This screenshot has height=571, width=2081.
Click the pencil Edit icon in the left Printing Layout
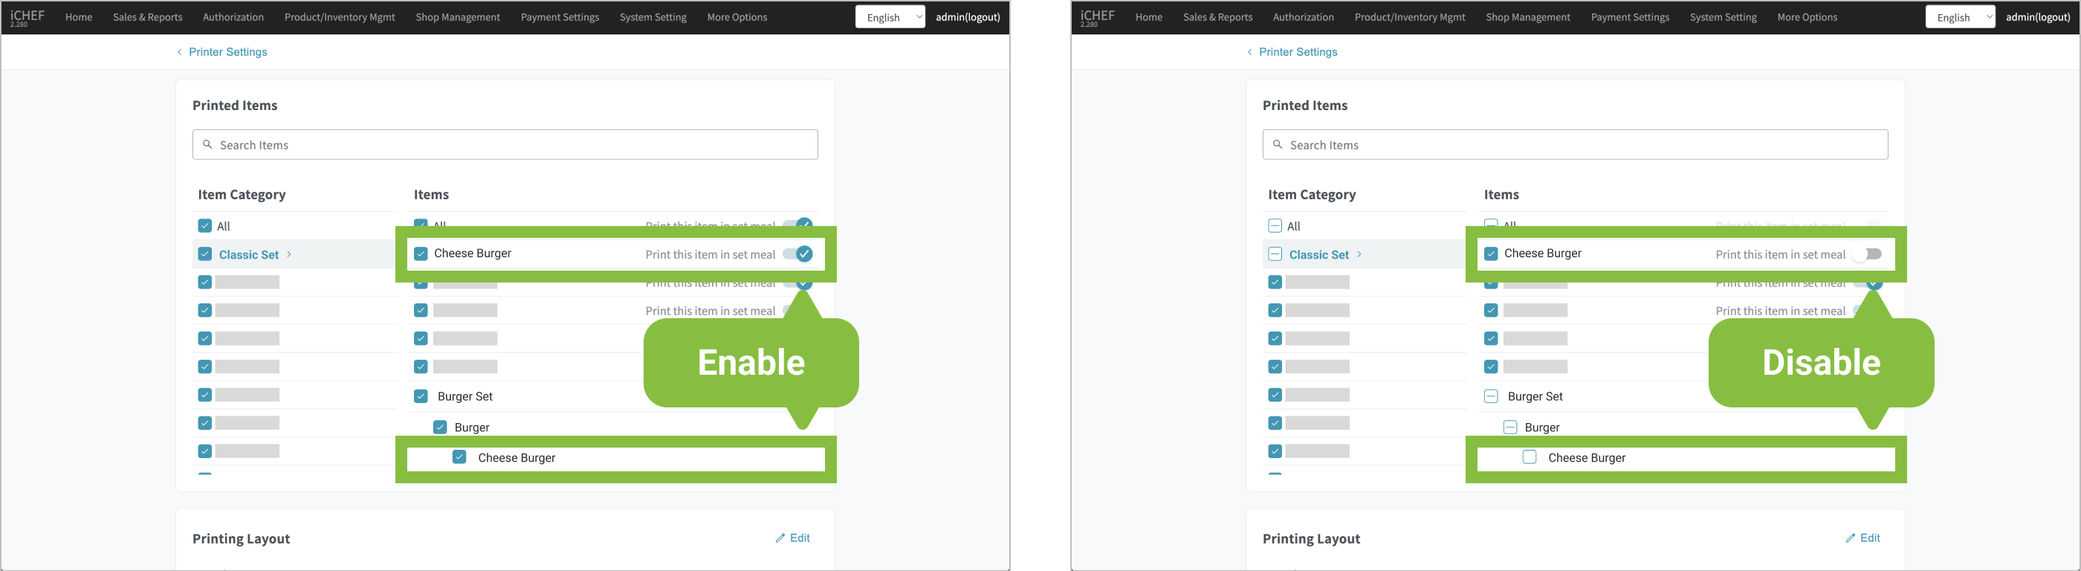point(780,538)
